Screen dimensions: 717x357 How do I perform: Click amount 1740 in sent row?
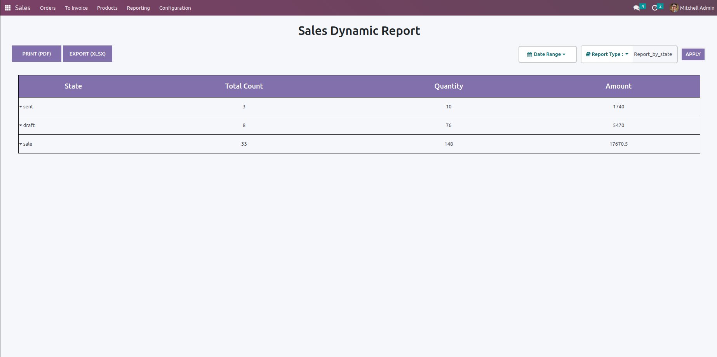click(618, 106)
